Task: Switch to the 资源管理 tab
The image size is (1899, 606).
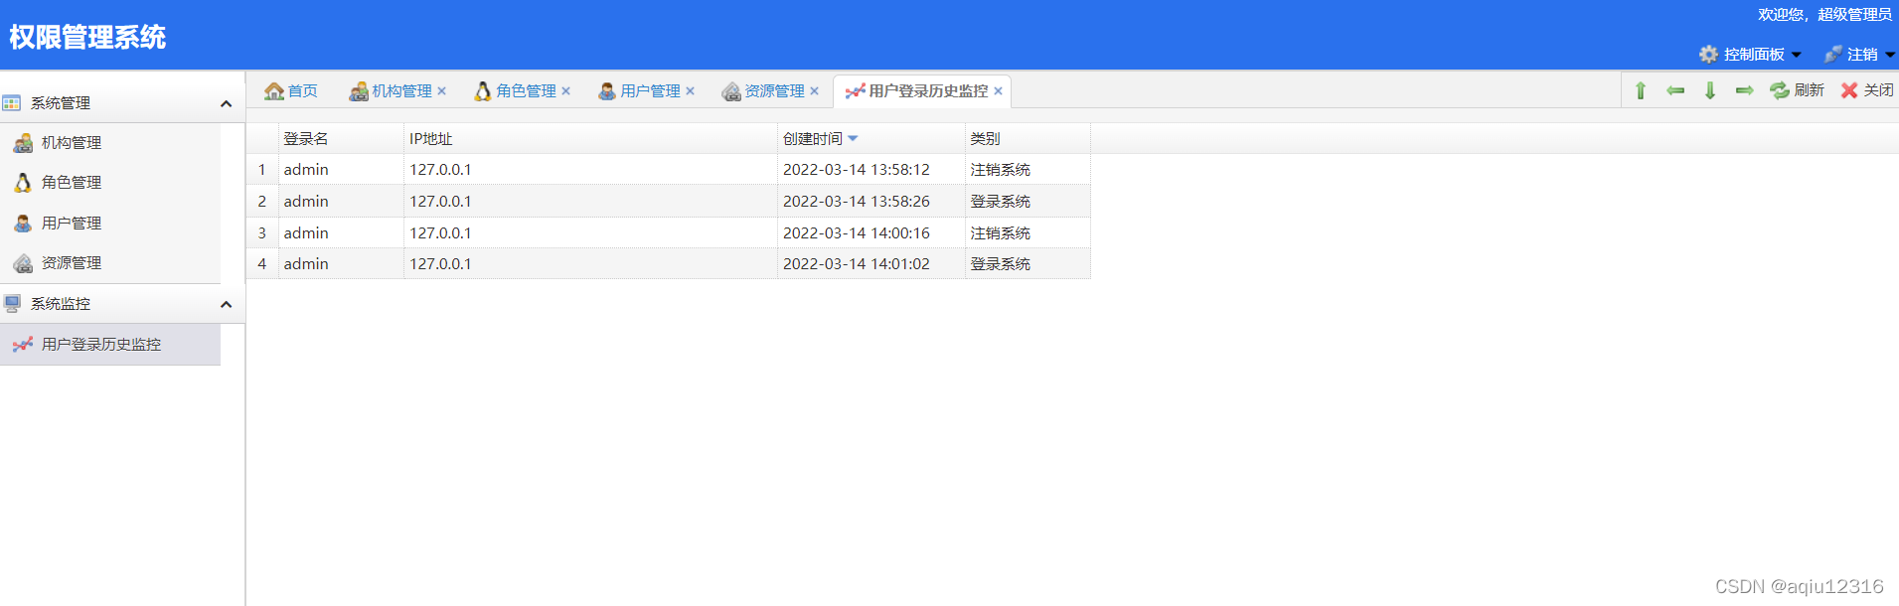Action: pos(764,91)
